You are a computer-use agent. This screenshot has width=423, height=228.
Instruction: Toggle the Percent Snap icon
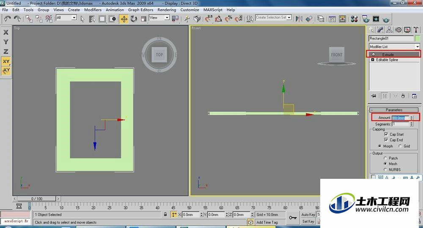(x=228, y=19)
